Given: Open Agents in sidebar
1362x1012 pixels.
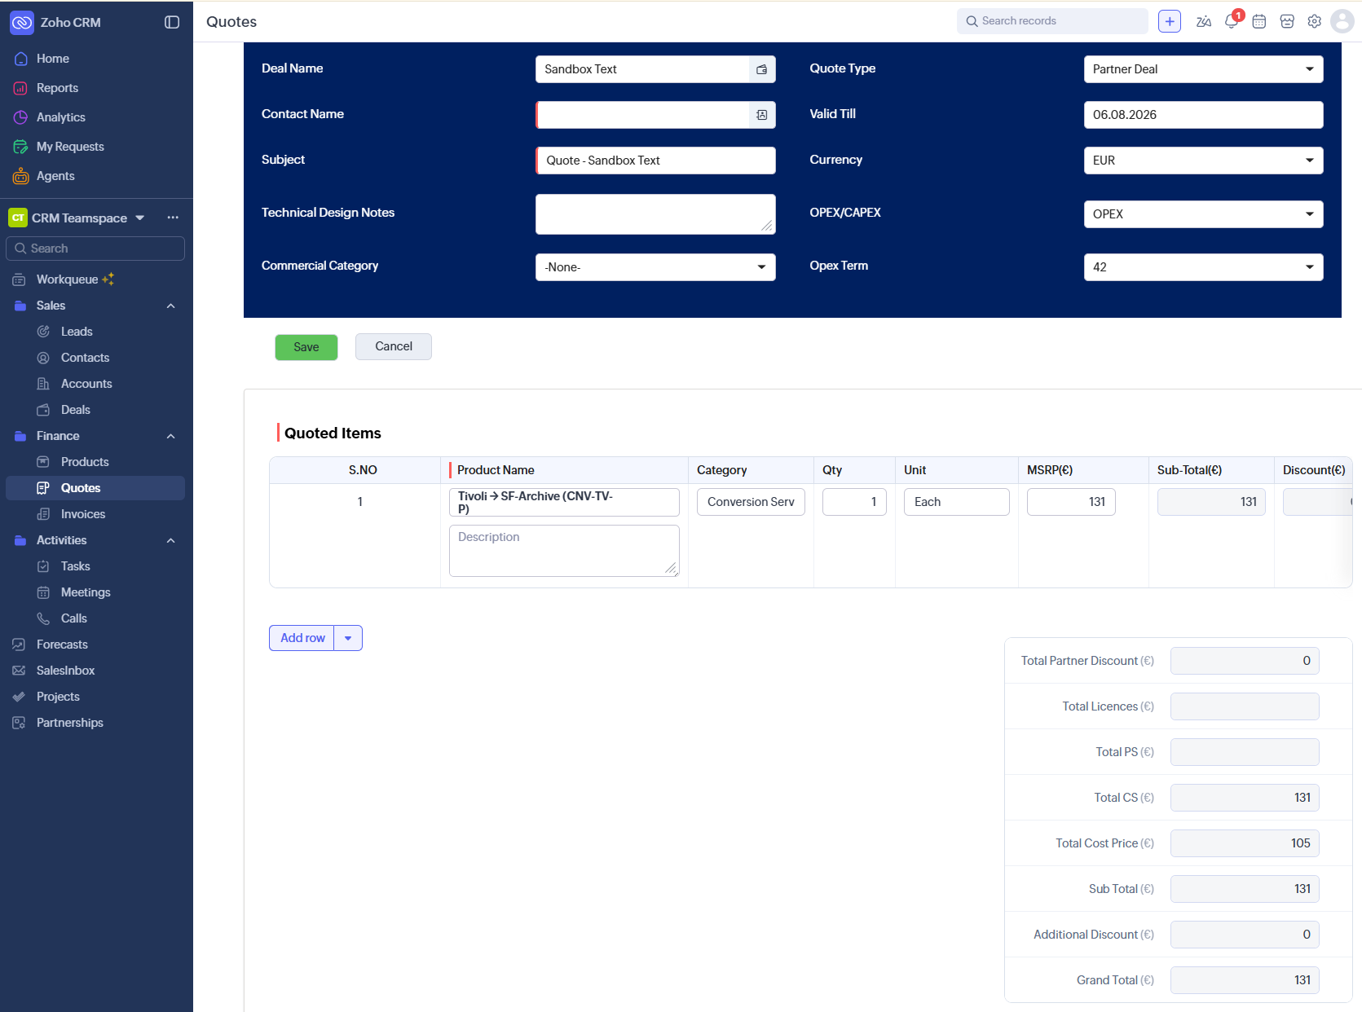Looking at the screenshot, I should tap(55, 176).
